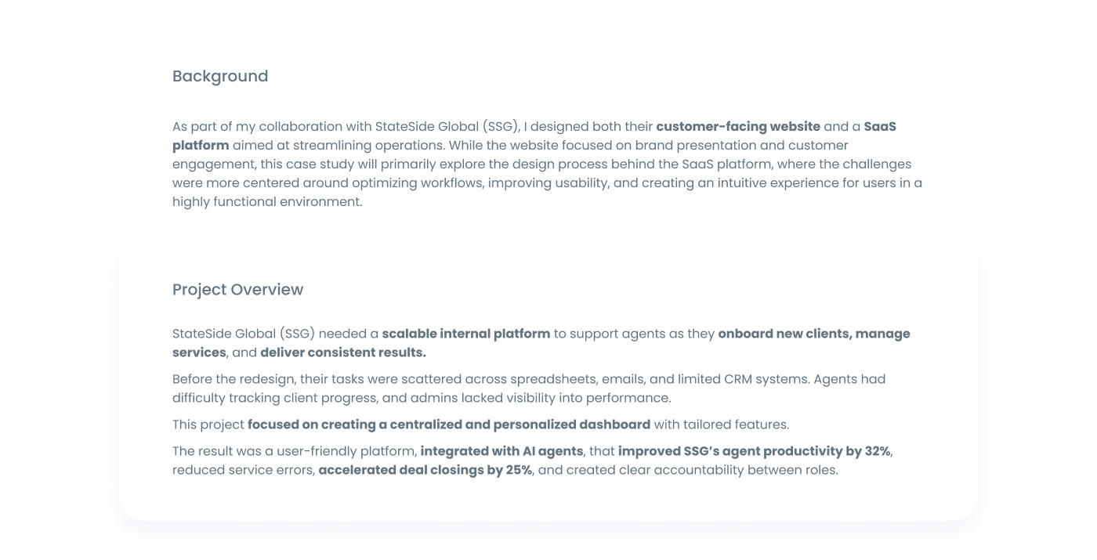
Task: Click "accelerated deal closings by 25%" text
Action: tap(425, 470)
